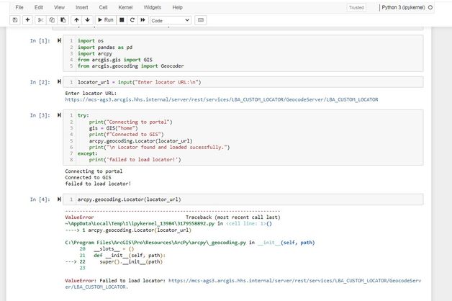Move selected cell down arrow

click(x=87, y=19)
